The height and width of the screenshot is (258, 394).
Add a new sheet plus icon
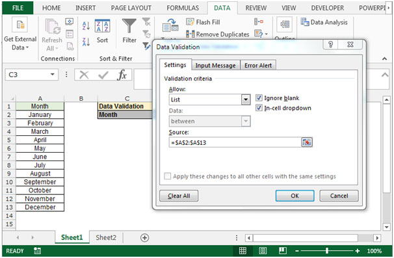(145, 237)
